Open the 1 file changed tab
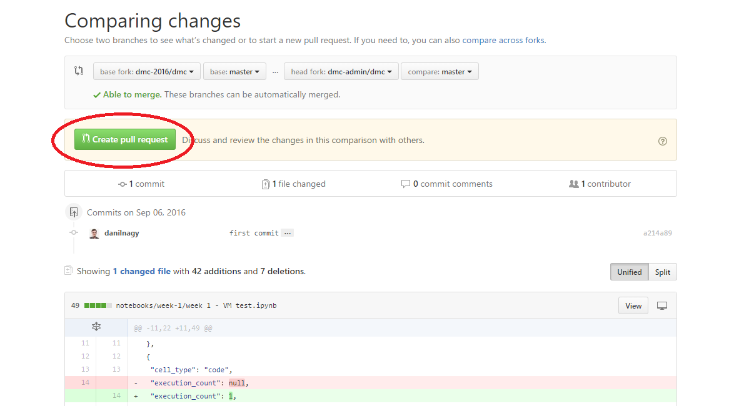This screenshot has height=406, width=744. [x=294, y=184]
